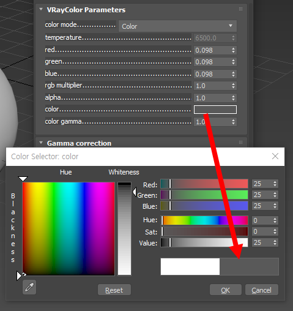Adjust the Hue rainbow slider
293x311 pixels.
pyautogui.click(x=204, y=220)
